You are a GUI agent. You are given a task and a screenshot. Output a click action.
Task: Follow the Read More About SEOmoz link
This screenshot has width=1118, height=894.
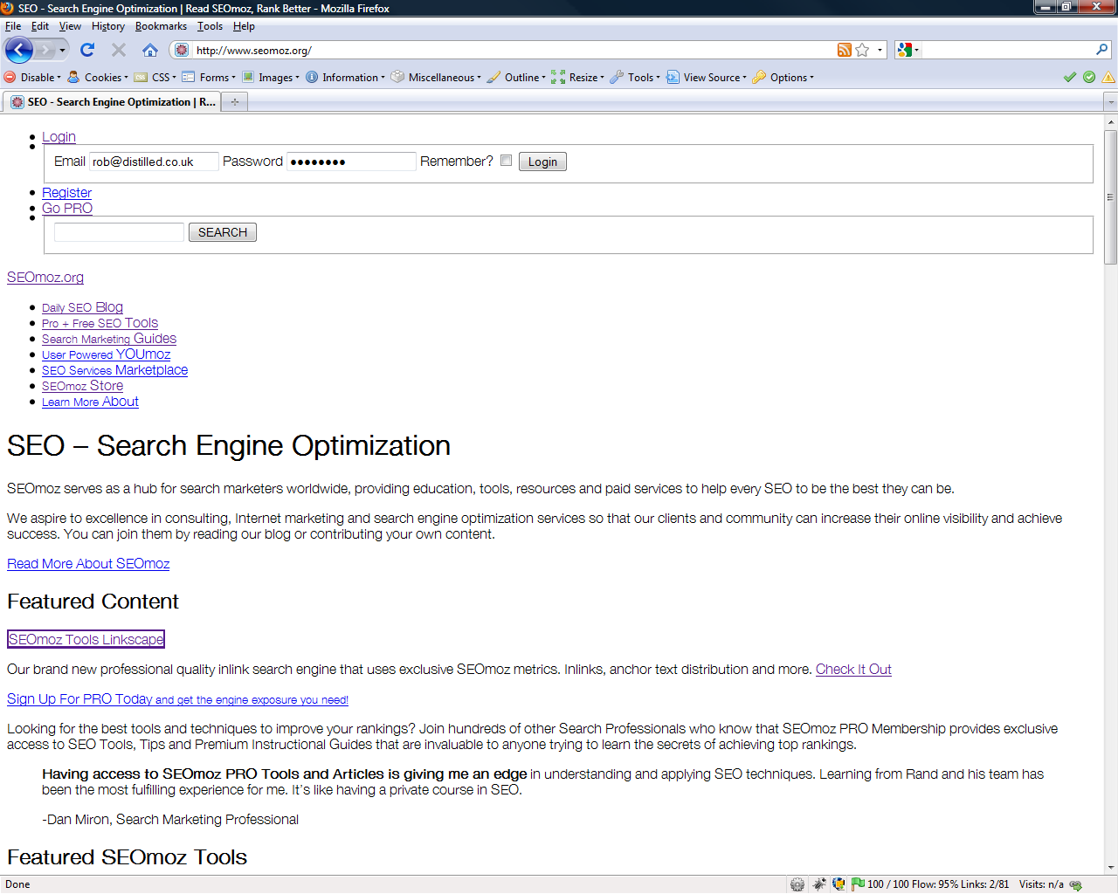(88, 564)
